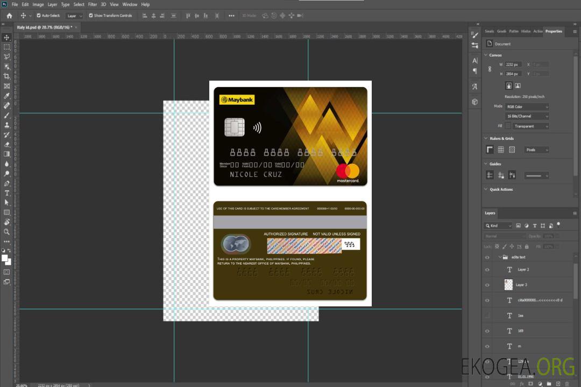Open the File menu
Viewport: 581px width, 387px height.
(15, 4)
